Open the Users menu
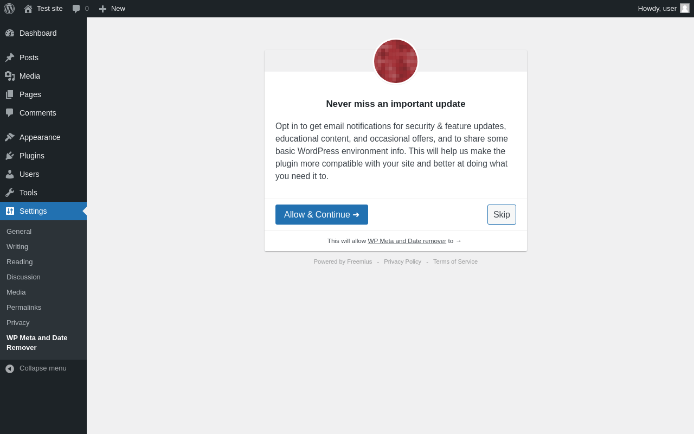Screen dimensions: 694x434 point(43,174)
